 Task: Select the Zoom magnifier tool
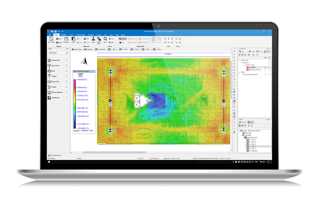click(105, 39)
